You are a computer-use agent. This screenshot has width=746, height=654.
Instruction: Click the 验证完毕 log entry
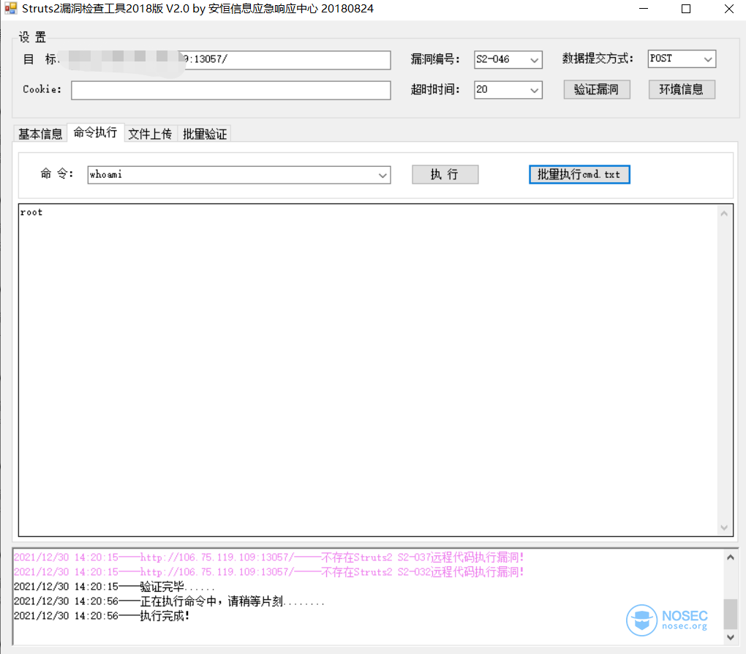pos(114,587)
